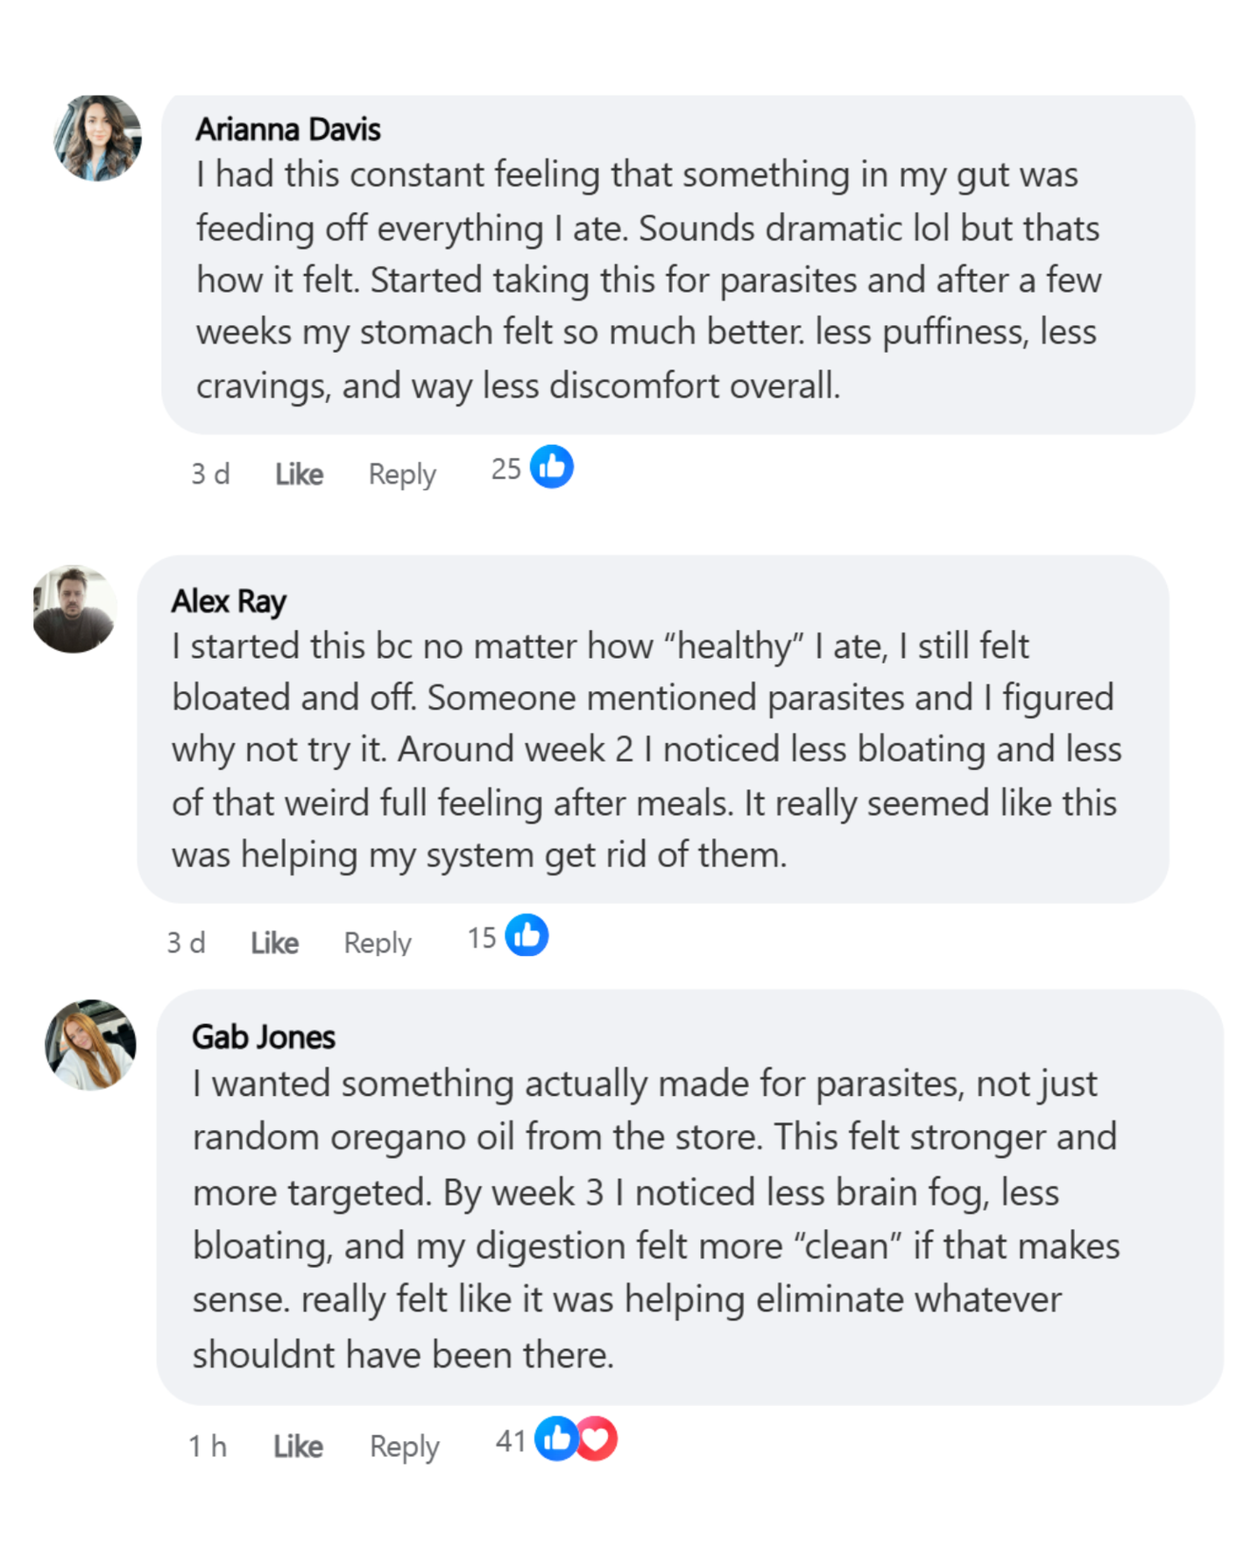Screen dimensions: 1244x1555
Task: Click the thumbs-up reaction icon on Gab Jones's comment
Action: tap(556, 1438)
